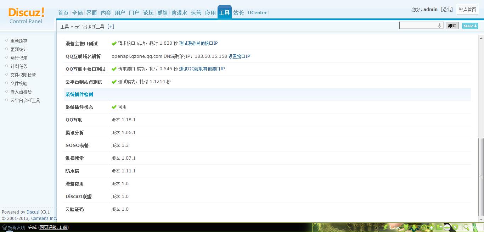The width and height of the screenshot is (484, 232).
Task: Open the UCenter tab
Action: [x=257, y=13]
